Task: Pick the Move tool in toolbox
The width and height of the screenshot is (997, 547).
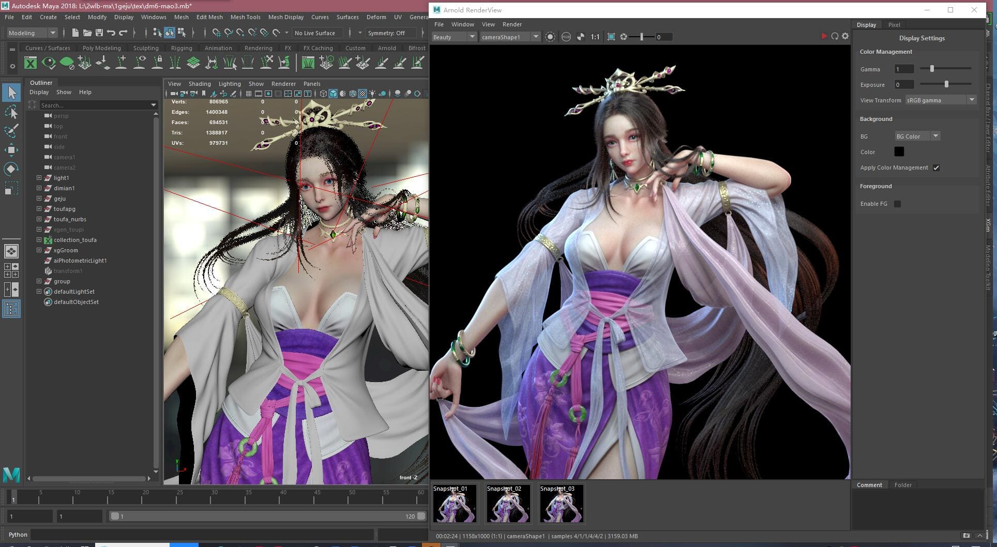Action: (11, 150)
